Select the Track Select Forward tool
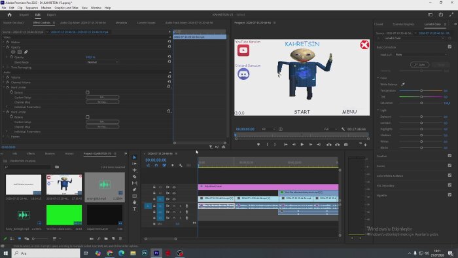 click(x=134, y=164)
